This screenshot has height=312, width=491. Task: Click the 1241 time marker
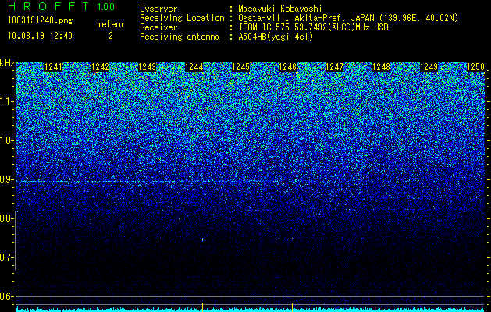click(x=54, y=67)
